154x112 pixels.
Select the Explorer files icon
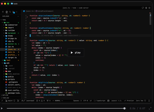pyautogui.click(x=7, y=12)
